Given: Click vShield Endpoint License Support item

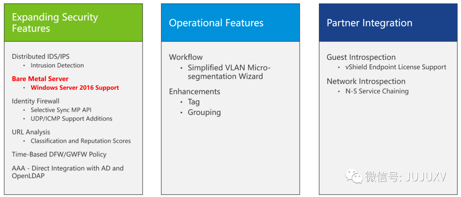Looking at the screenshot, I should point(396,67).
